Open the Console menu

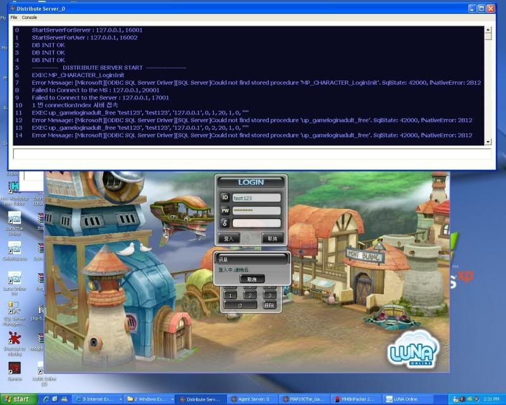29,17
